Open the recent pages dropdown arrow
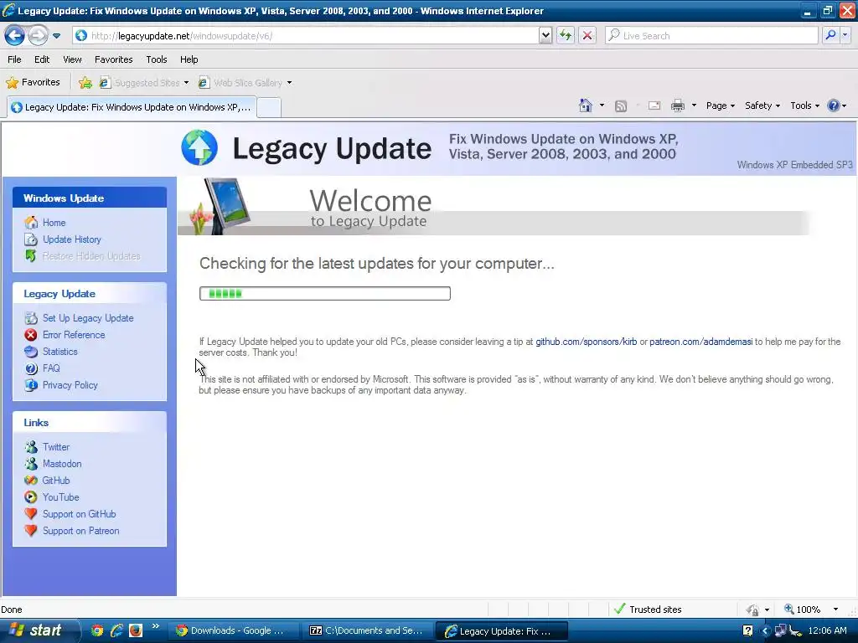This screenshot has width=858, height=643. (56, 36)
